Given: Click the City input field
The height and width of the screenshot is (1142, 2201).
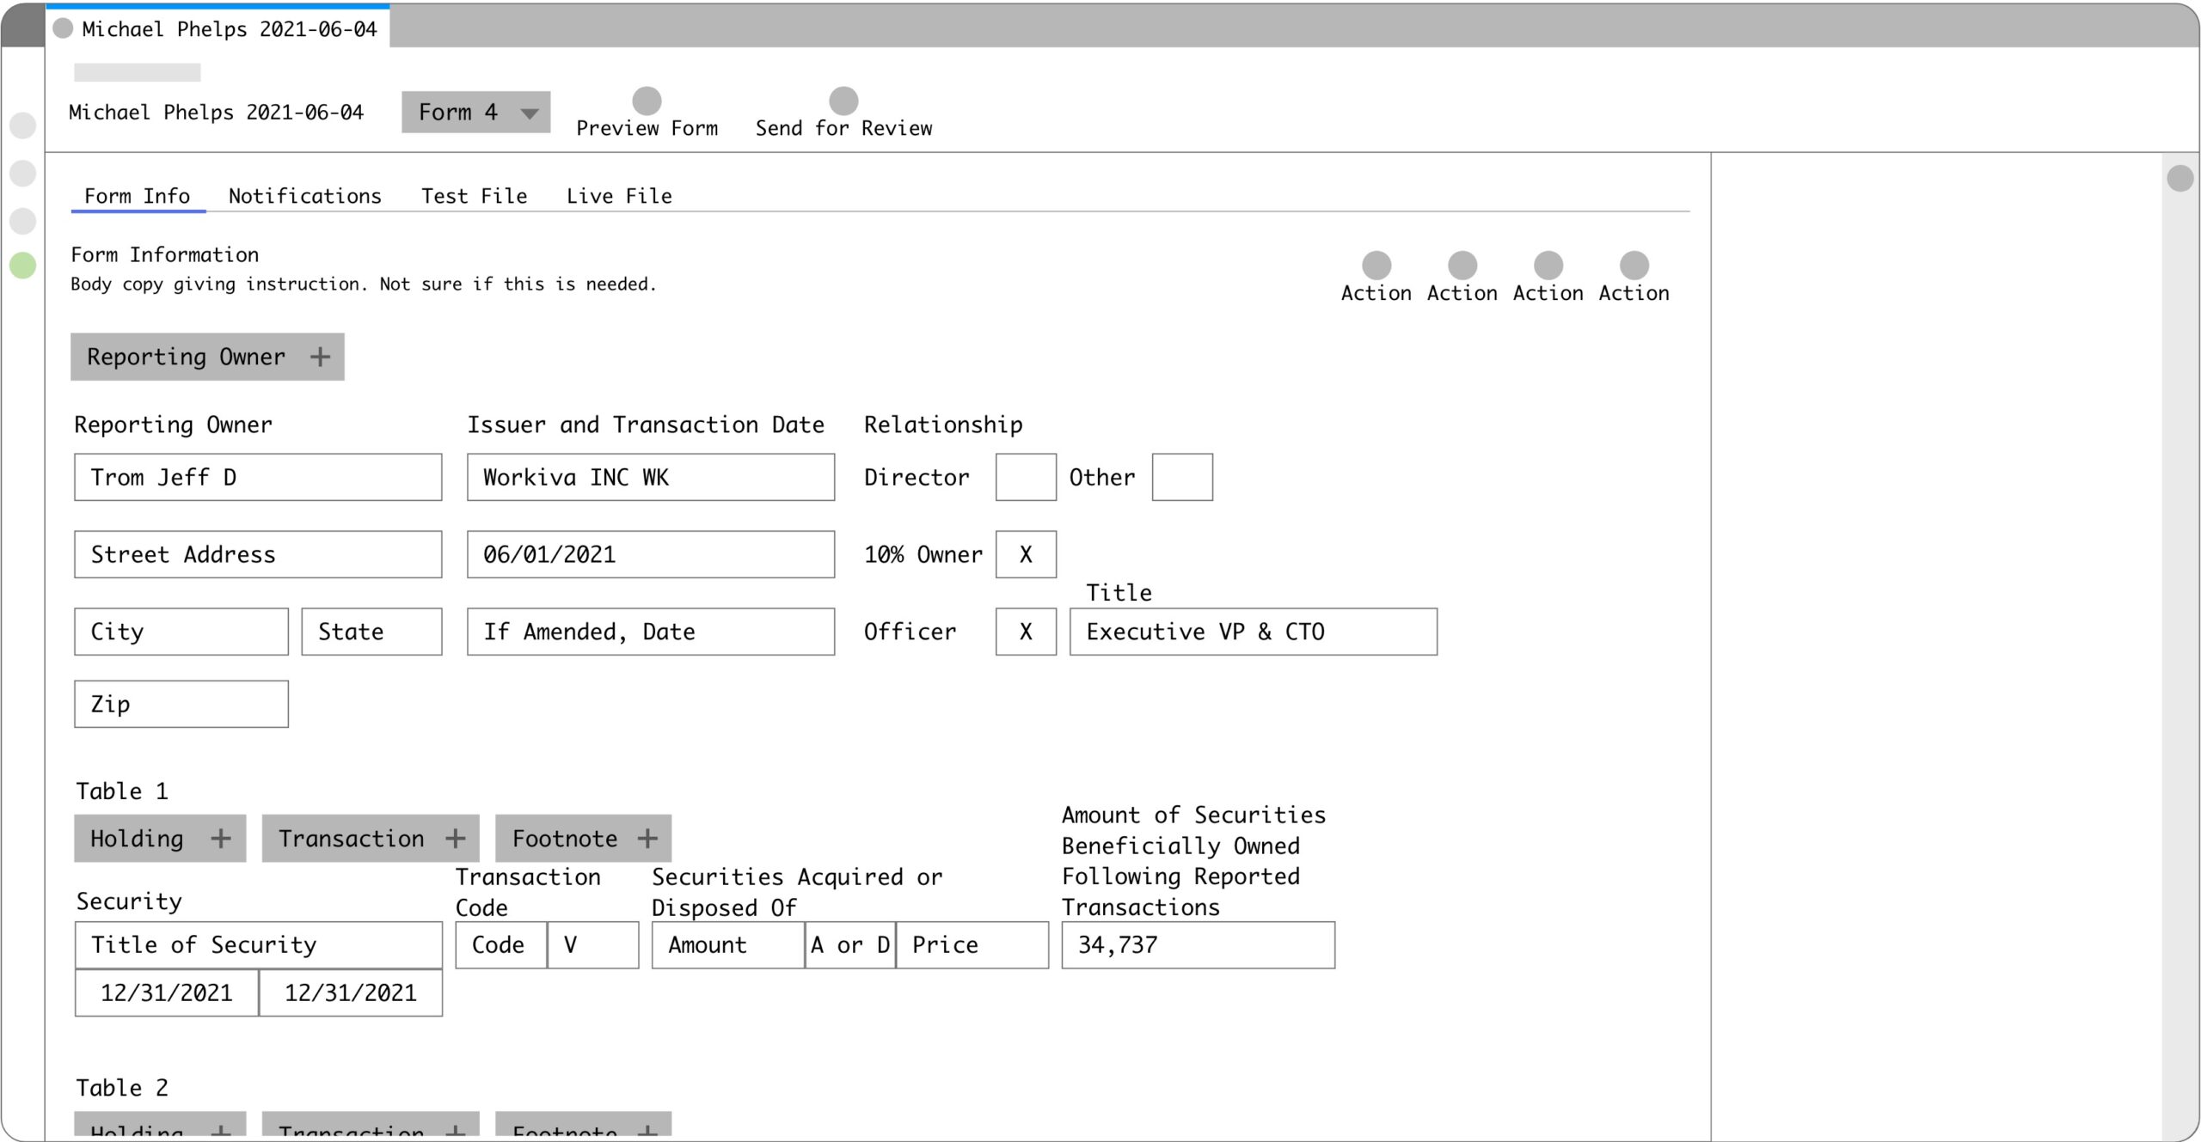Looking at the screenshot, I should [181, 632].
